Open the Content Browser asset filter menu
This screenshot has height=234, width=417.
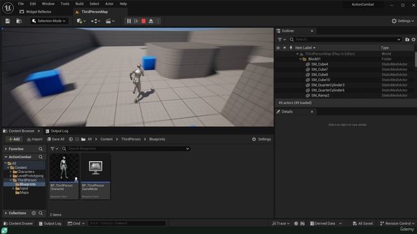point(54,149)
